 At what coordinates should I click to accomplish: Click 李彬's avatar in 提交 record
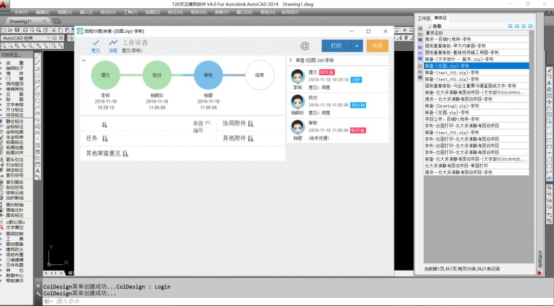click(298, 76)
